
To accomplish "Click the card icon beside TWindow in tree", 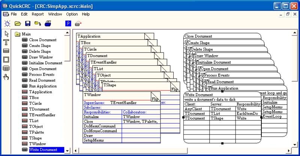I will (25, 144).
